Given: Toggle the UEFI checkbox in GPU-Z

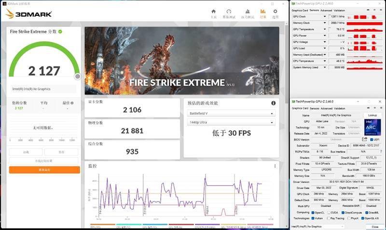Looking at the screenshot, I should click(x=372, y=140).
